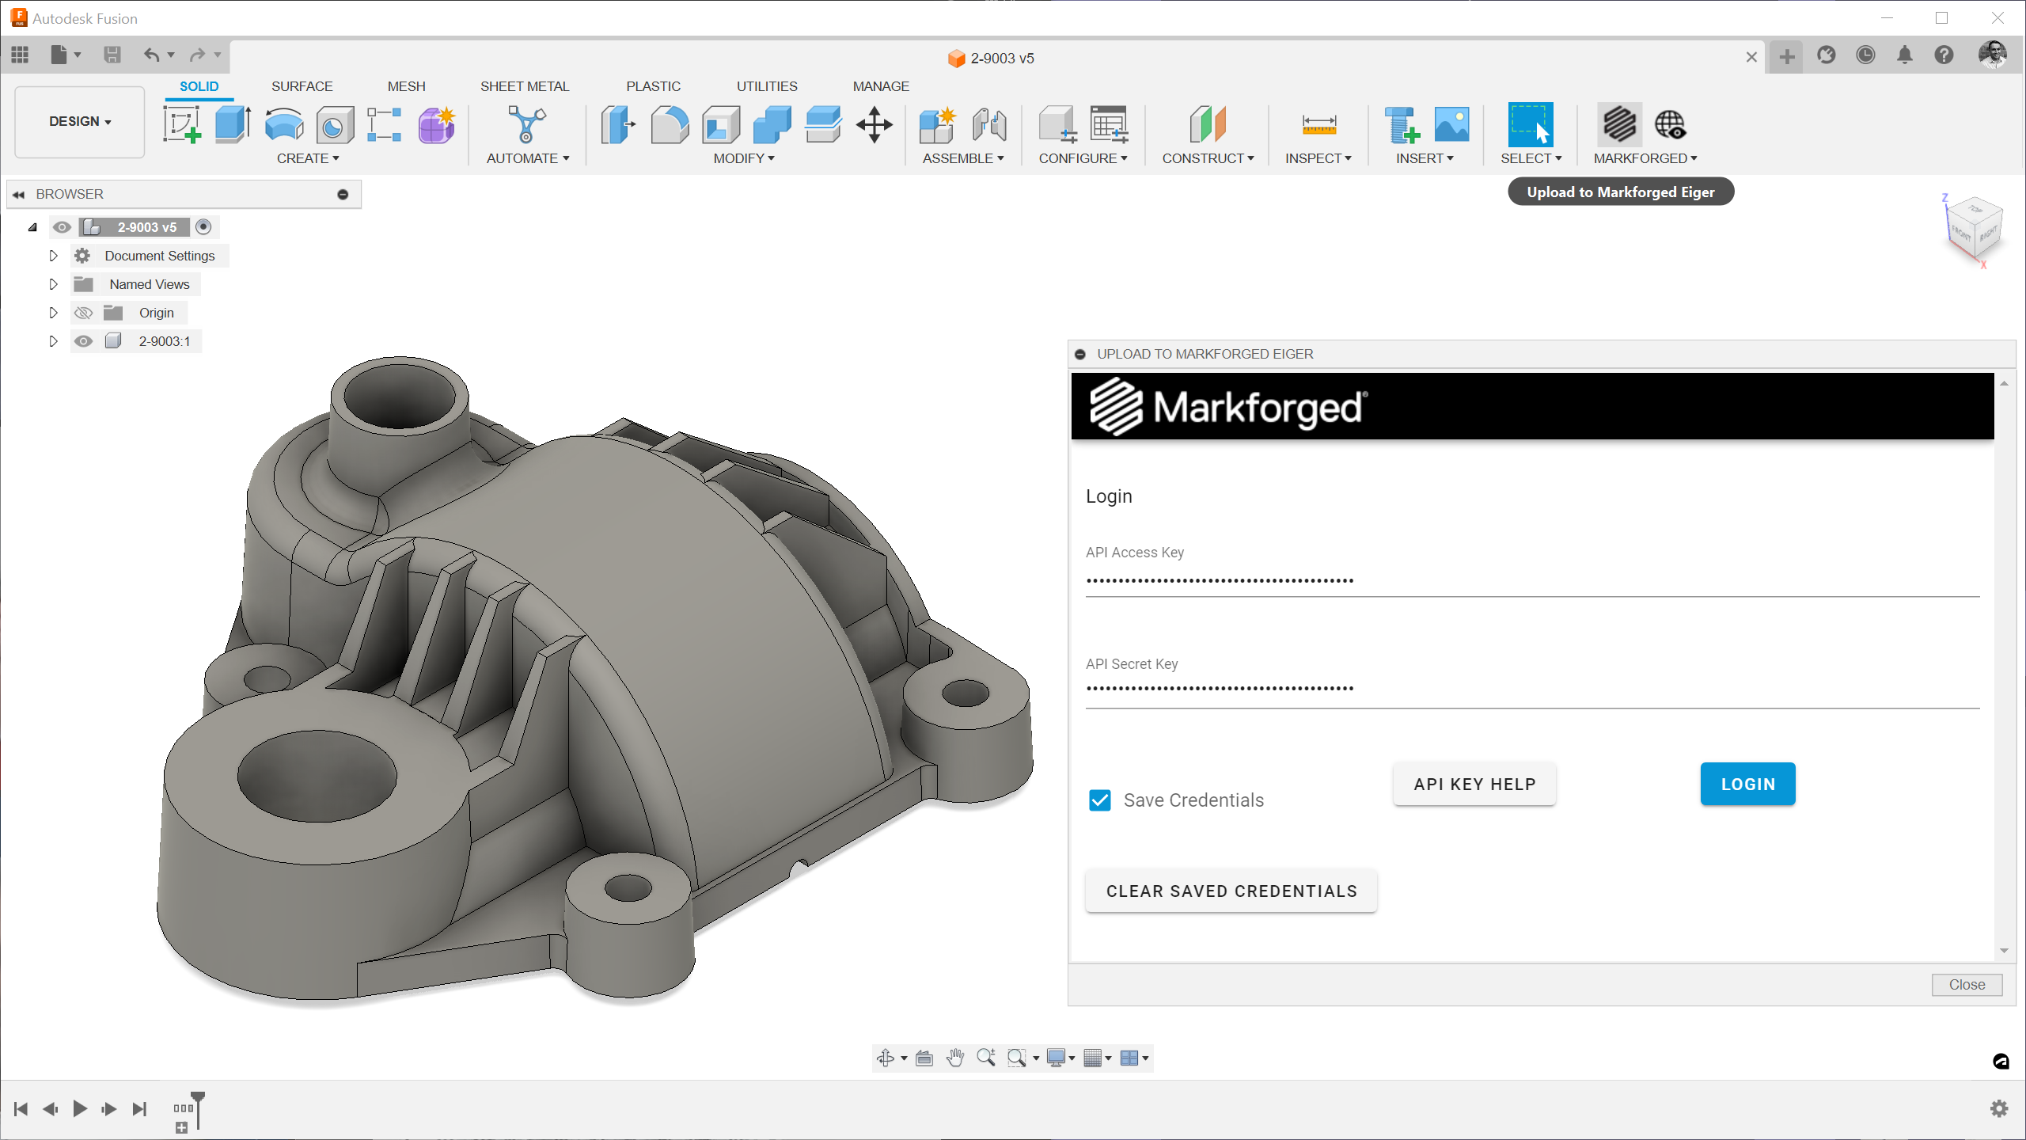This screenshot has width=2026, height=1140.
Task: Click the API Secret Key field
Action: [1532, 689]
